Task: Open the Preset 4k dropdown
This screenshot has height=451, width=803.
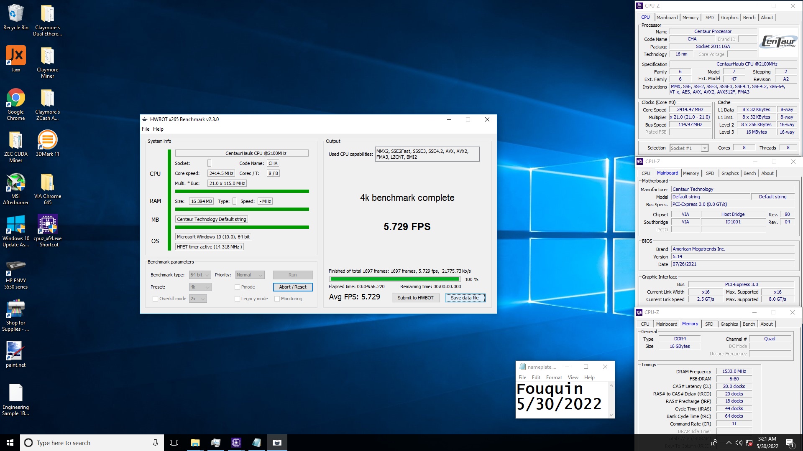Action: point(200,287)
